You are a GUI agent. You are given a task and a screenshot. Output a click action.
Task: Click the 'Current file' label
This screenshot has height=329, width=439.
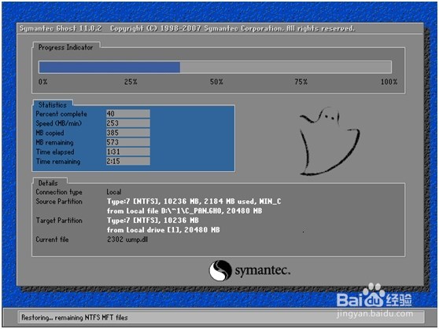point(52,239)
